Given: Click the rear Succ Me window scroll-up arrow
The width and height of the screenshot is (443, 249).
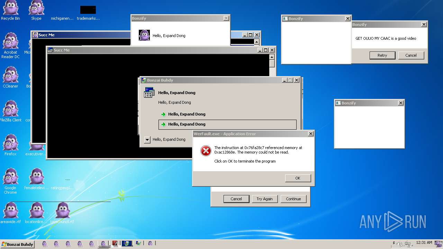Looking at the screenshot, I should point(256,42).
